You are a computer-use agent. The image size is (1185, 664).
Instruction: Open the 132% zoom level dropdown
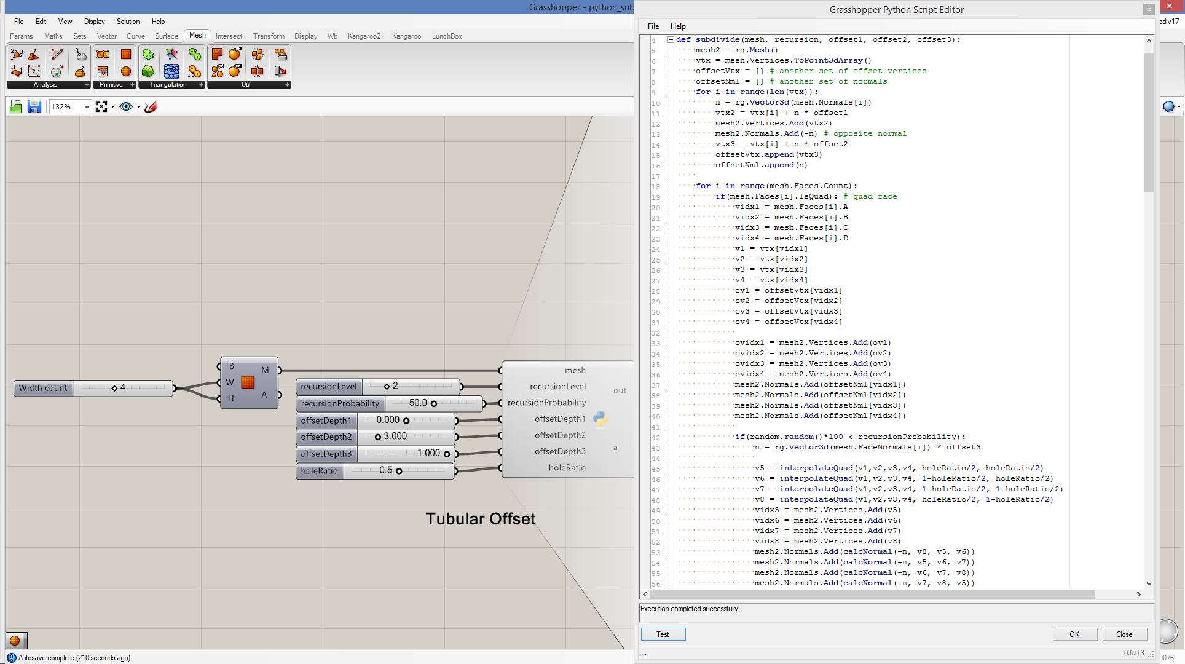point(87,107)
